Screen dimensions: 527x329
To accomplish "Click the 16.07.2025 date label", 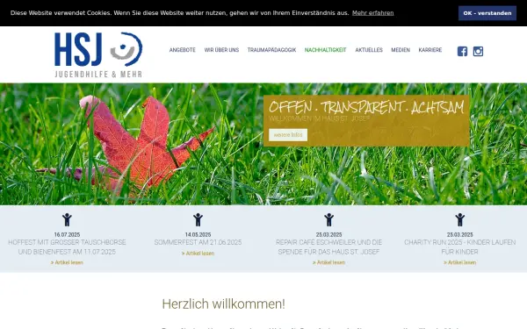I will pyautogui.click(x=67, y=234).
